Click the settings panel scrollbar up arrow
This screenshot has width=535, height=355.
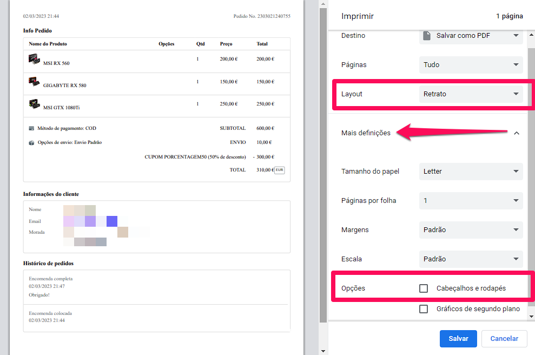(x=531, y=35)
